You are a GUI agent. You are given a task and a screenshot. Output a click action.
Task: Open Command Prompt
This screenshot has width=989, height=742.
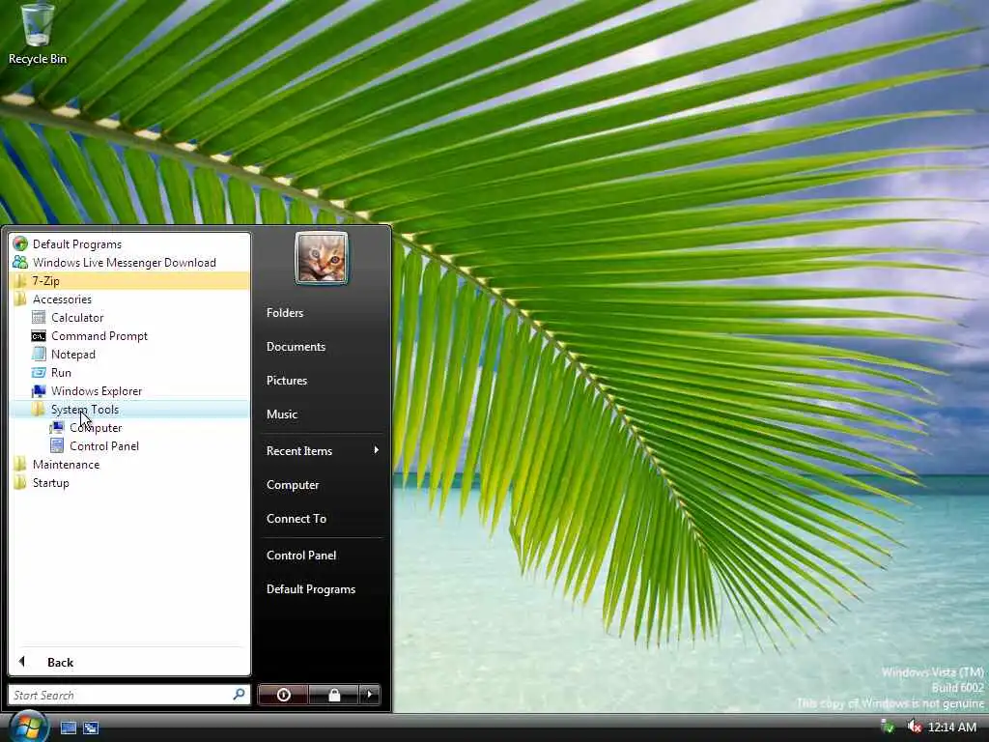point(129,335)
